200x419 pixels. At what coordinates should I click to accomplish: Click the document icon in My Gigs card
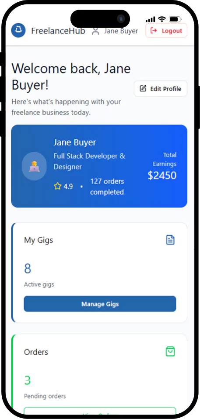pyautogui.click(x=170, y=240)
